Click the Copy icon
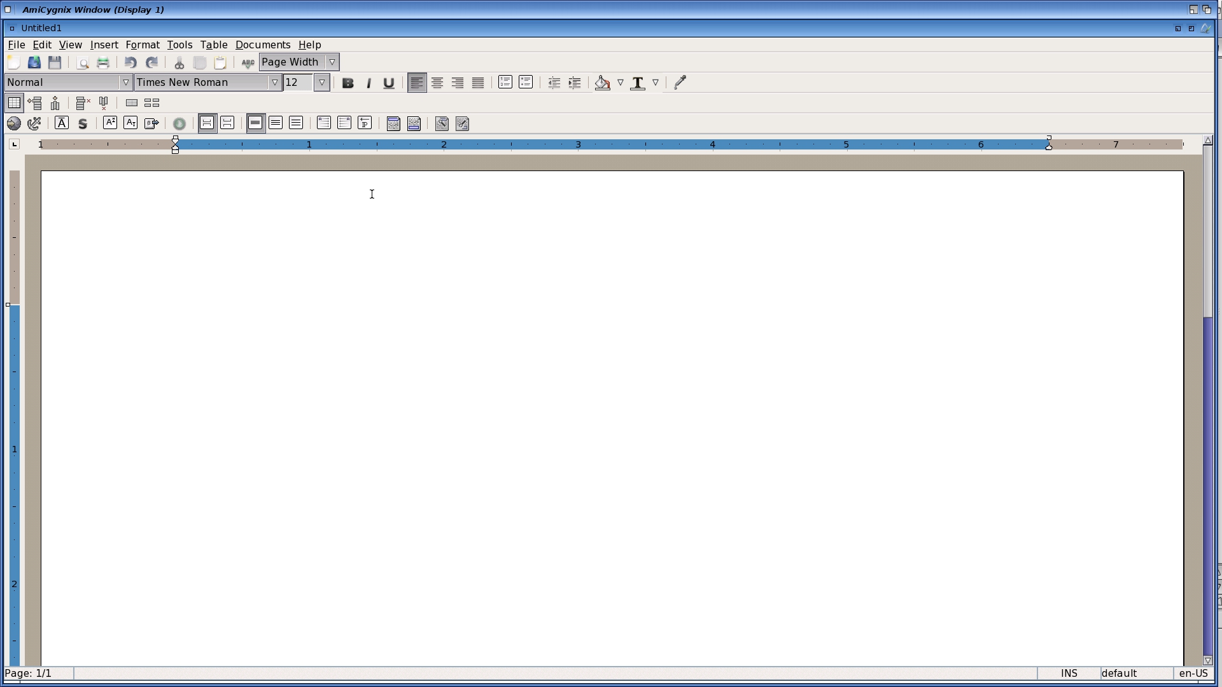Viewport: 1222px width, 687px height. click(200, 62)
